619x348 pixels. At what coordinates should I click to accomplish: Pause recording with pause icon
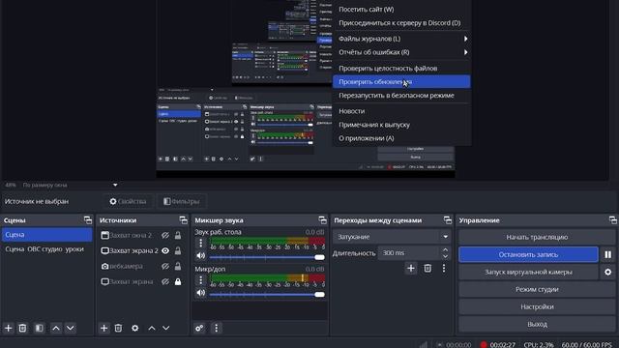tap(608, 254)
